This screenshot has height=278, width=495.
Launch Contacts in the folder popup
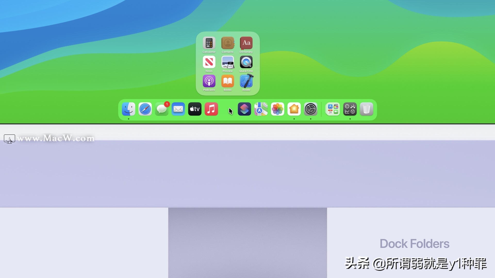click(x=227, y=43)
